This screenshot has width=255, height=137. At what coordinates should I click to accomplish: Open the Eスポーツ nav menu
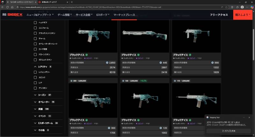(x=103, y=15)
